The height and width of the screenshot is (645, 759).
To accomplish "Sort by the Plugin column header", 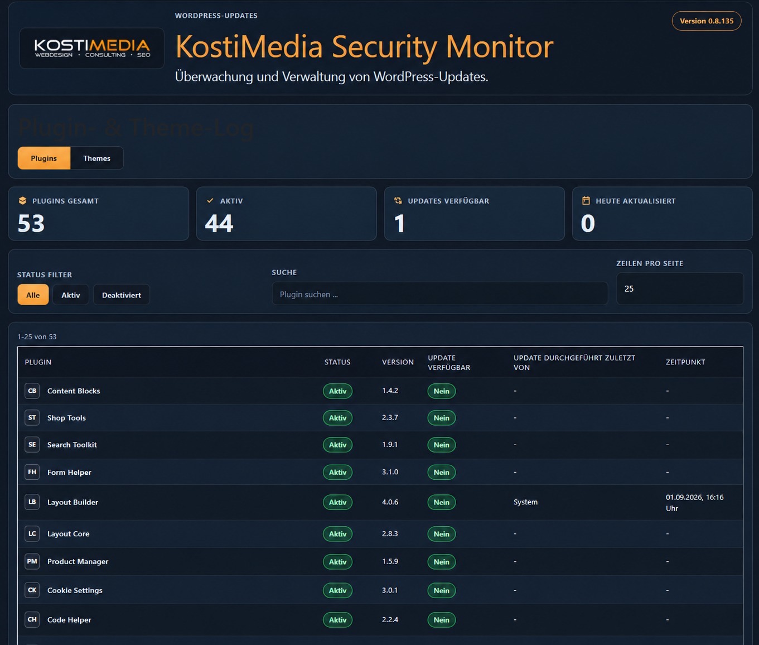I will 38,362.
